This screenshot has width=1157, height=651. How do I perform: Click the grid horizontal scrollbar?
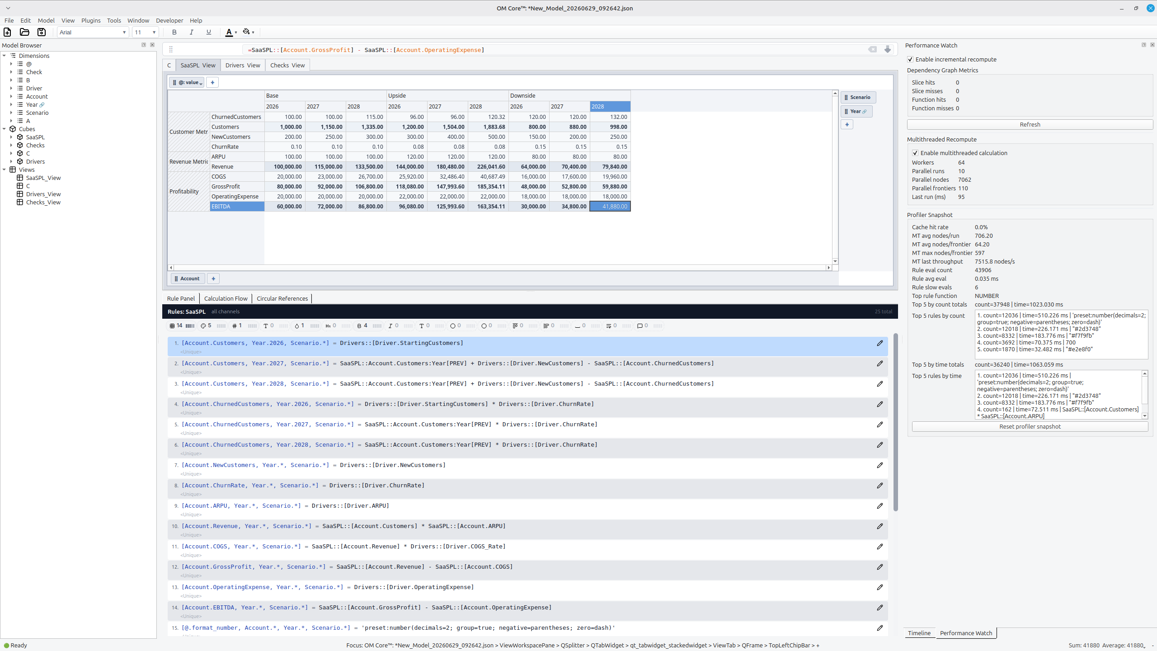pyautogui.click(x=499, y=268)
